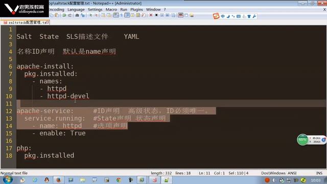Click '- enable: True' line
The height and width of the screenshot is (184, 327).
(59, 133)
